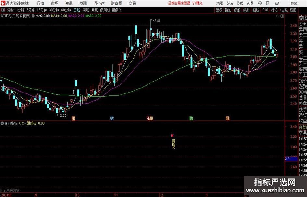
Task: Click the 跌 marker below chart
Action: (191, 118)
